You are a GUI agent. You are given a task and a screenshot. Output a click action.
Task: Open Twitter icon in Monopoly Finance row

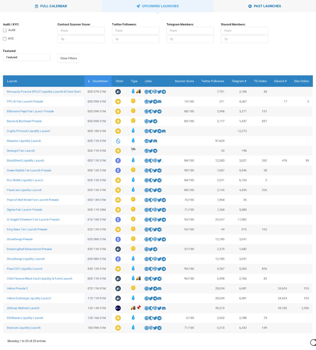(159, 92)
